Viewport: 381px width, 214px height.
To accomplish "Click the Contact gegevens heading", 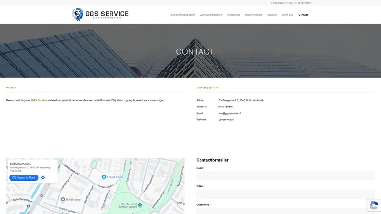I will coord(208,88).
